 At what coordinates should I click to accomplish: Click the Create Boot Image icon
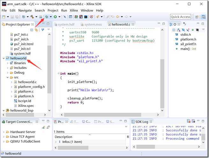point(81,17)
